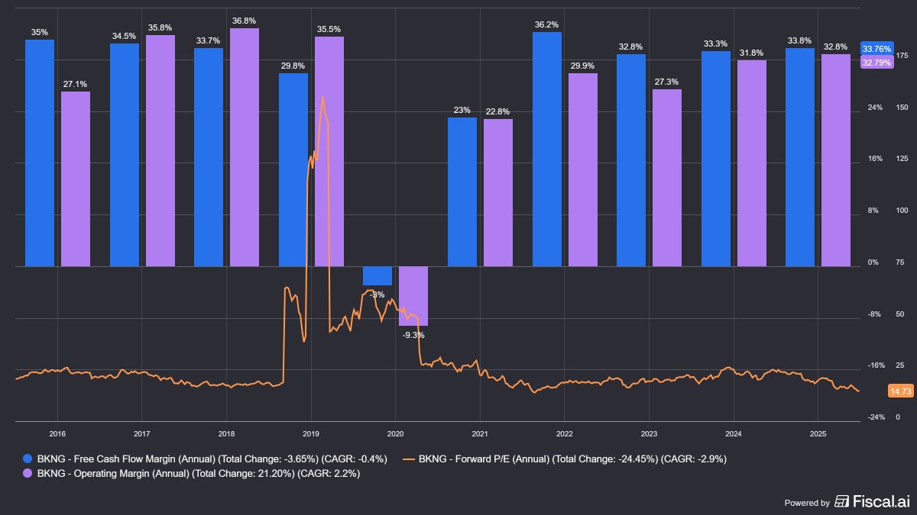Select the 2016 blue bar labeled 35%
The height and width of the screenshot is (515, 917).
[x=40, y=153]
